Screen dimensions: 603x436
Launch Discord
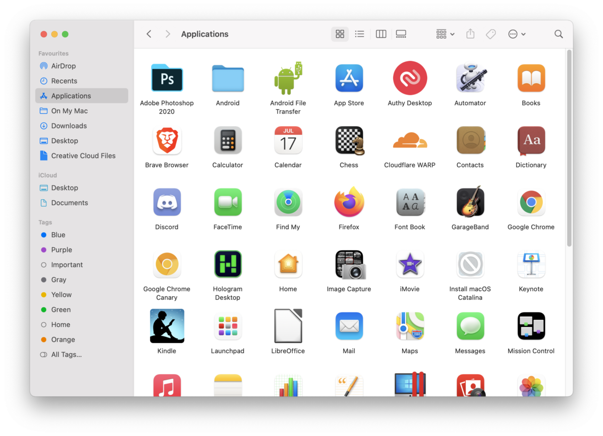click(167, 202)
